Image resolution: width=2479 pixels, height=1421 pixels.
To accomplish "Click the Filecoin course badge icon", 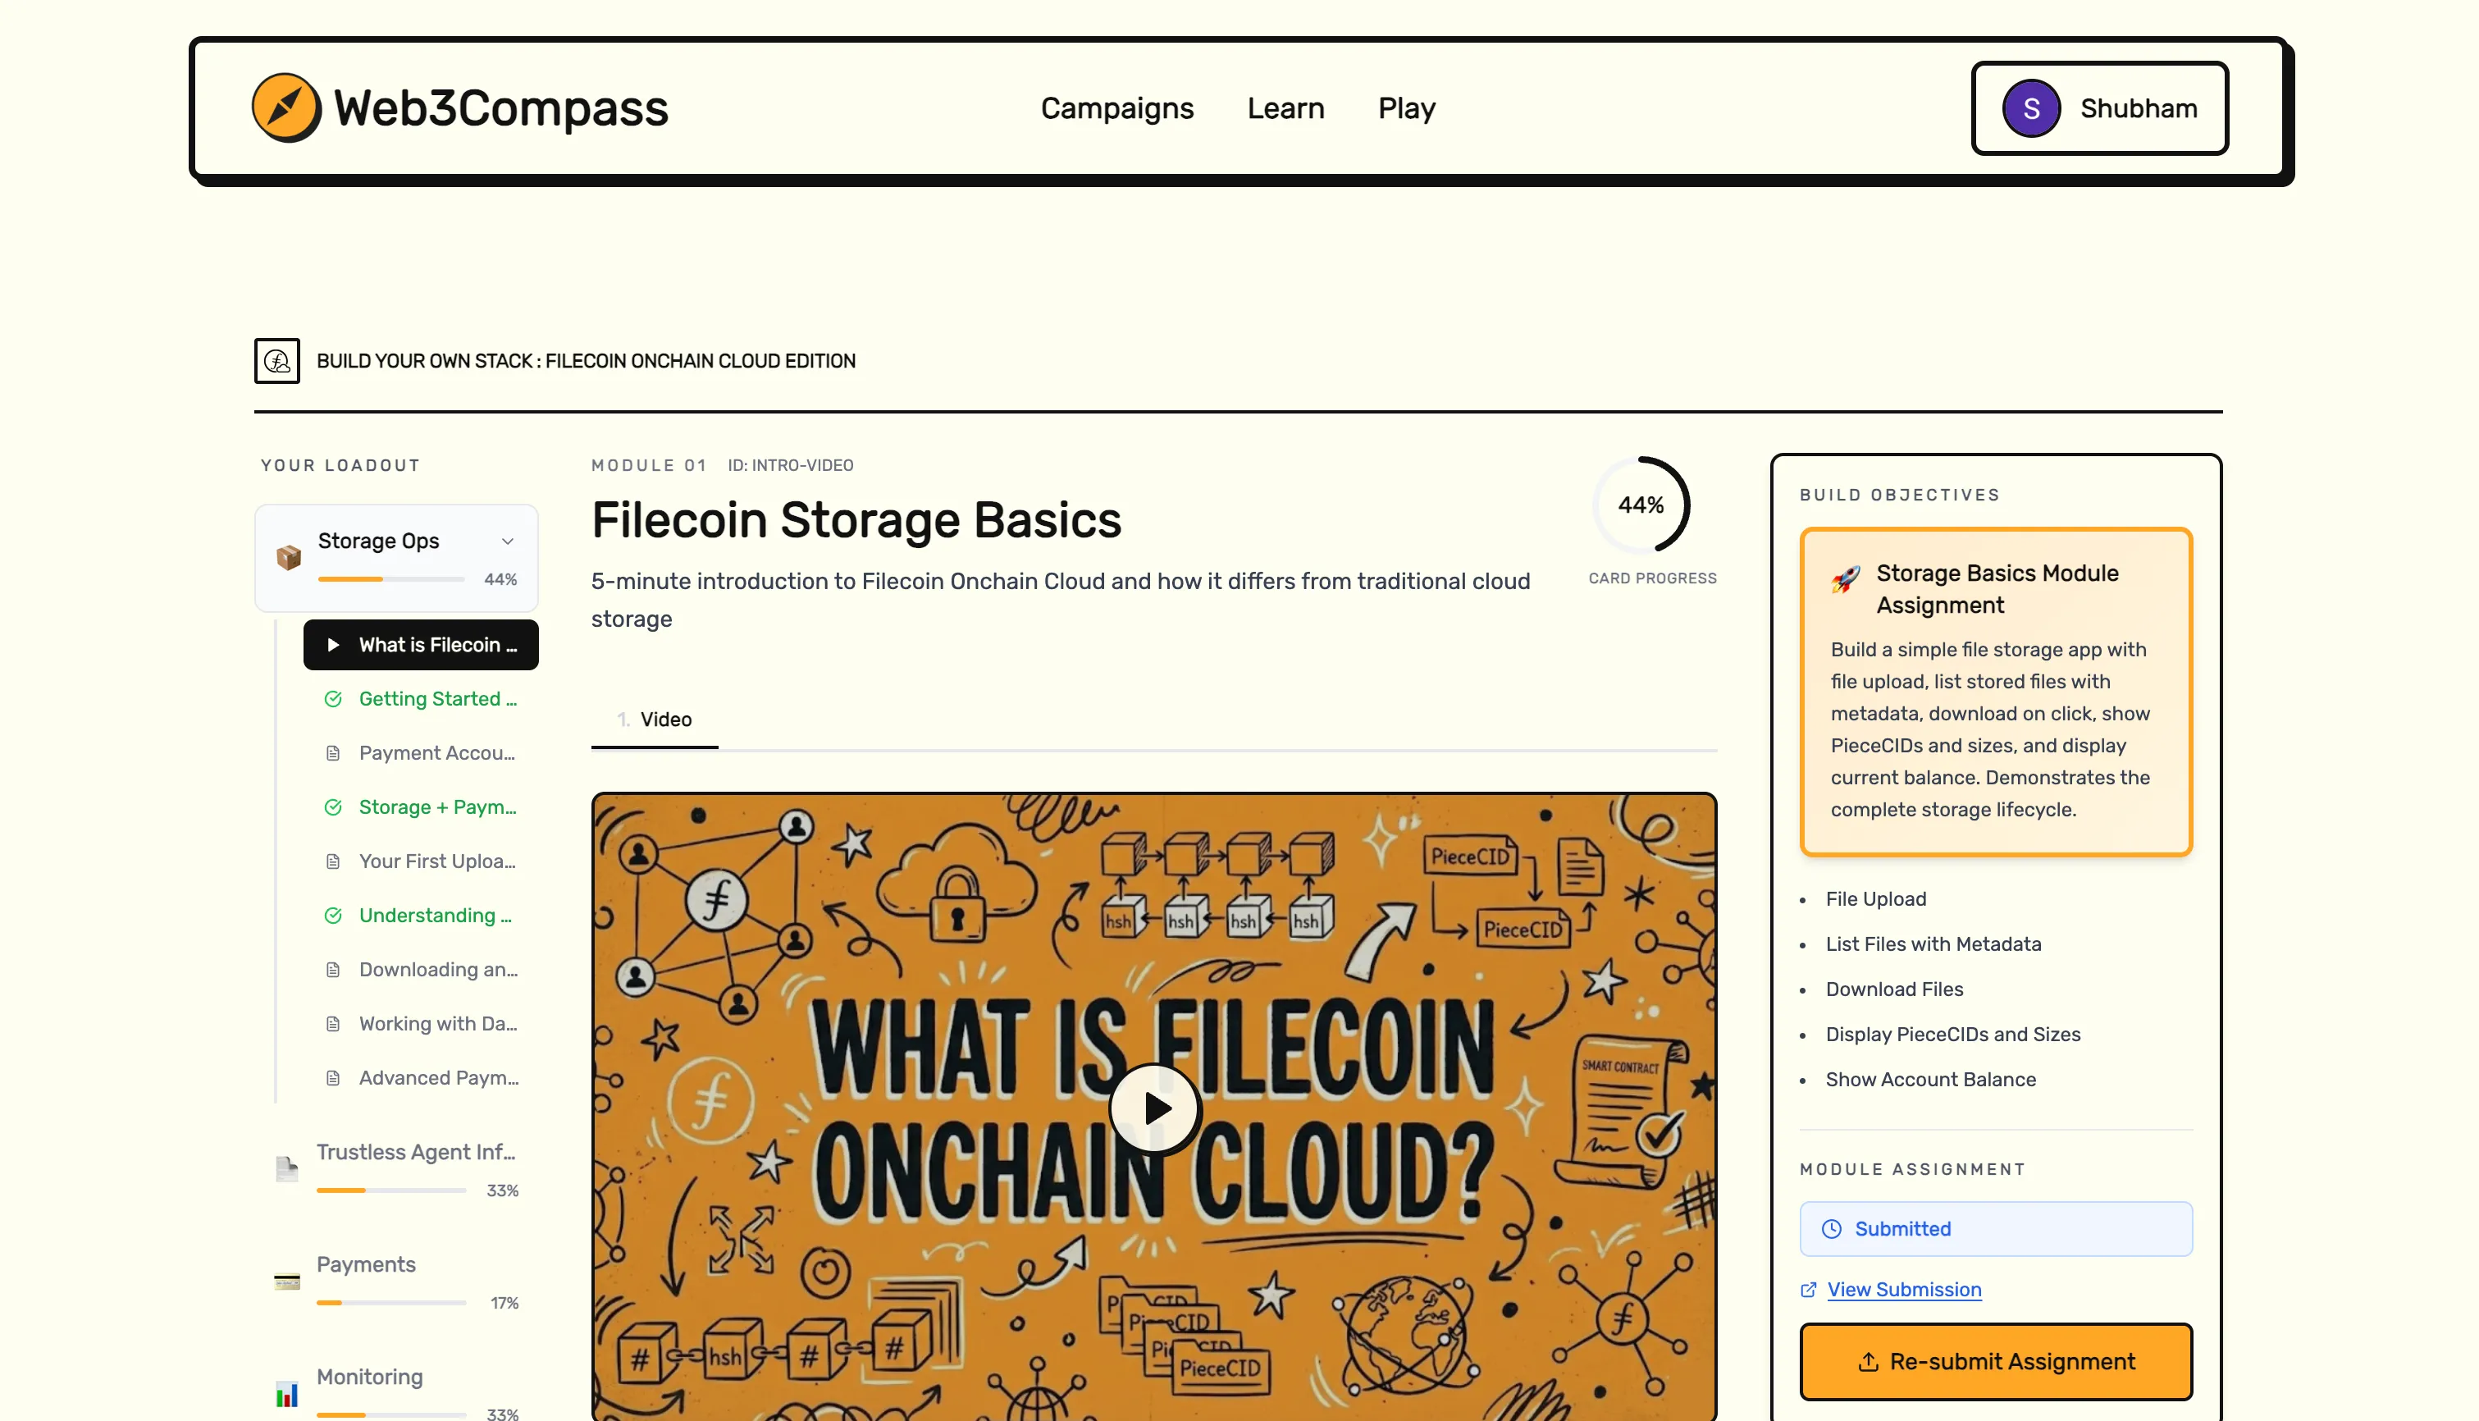I will 277,361.
